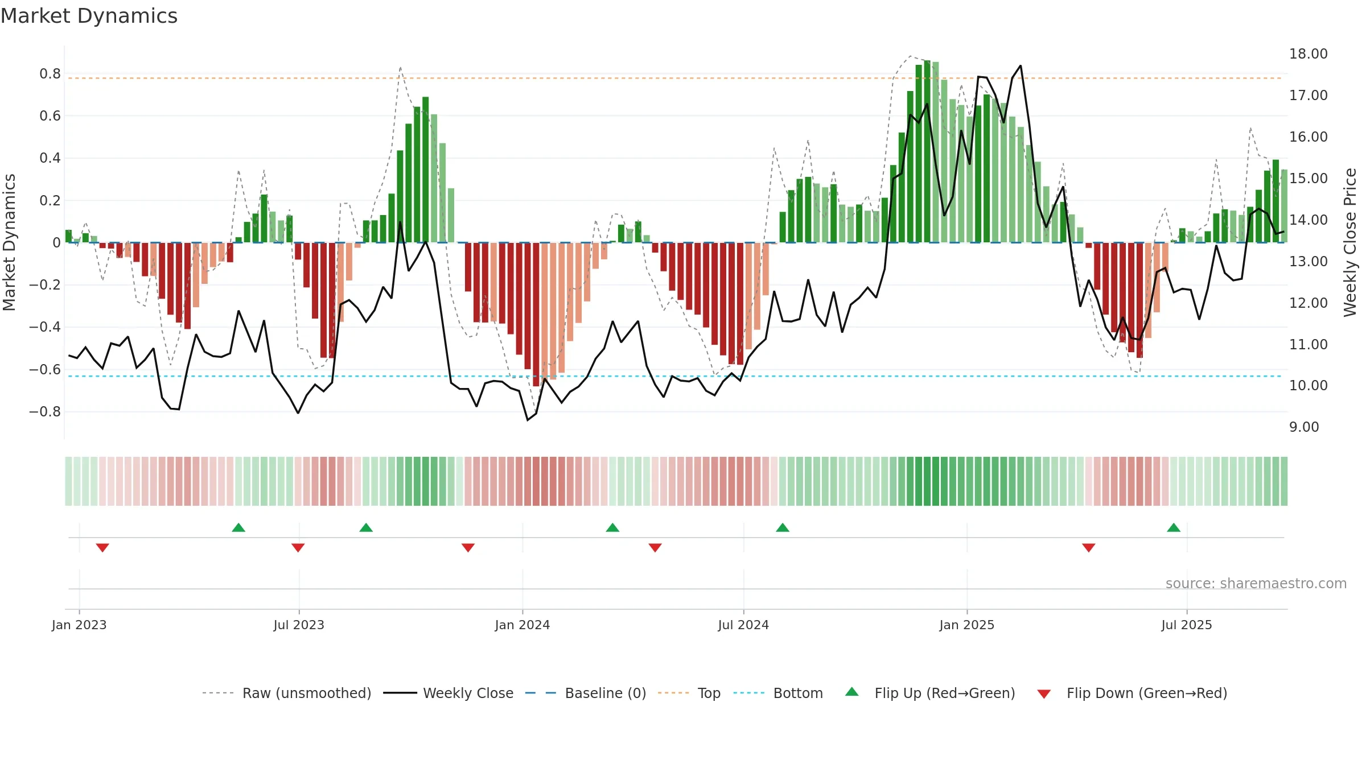Select green flip-up marker before Jul 2025
This screenshot has width=1366, height=768.
(x=1174, y=527)
